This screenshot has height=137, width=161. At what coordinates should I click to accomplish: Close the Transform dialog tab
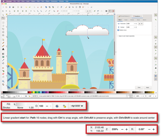[141, 16]
